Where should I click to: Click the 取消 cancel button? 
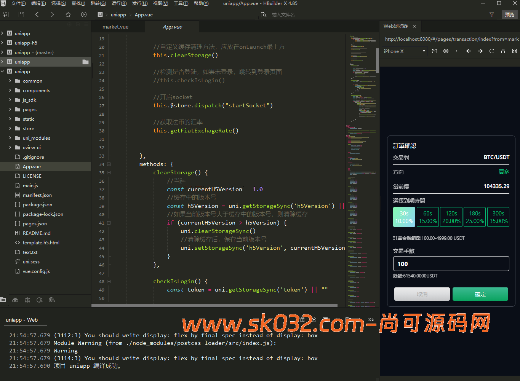click(x=422, y=294)
